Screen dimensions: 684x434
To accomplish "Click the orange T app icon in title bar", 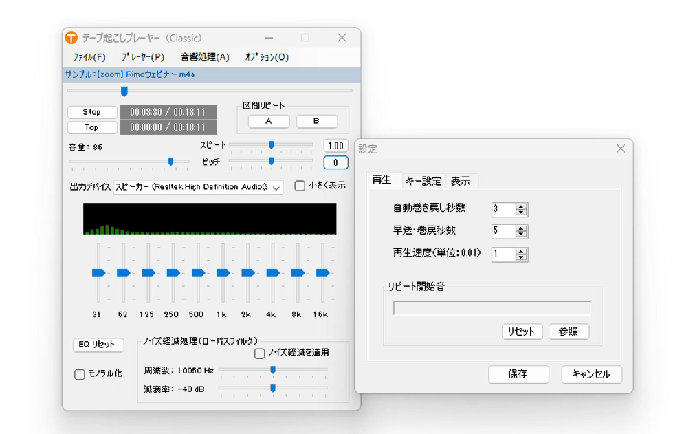I will [71, 39].
